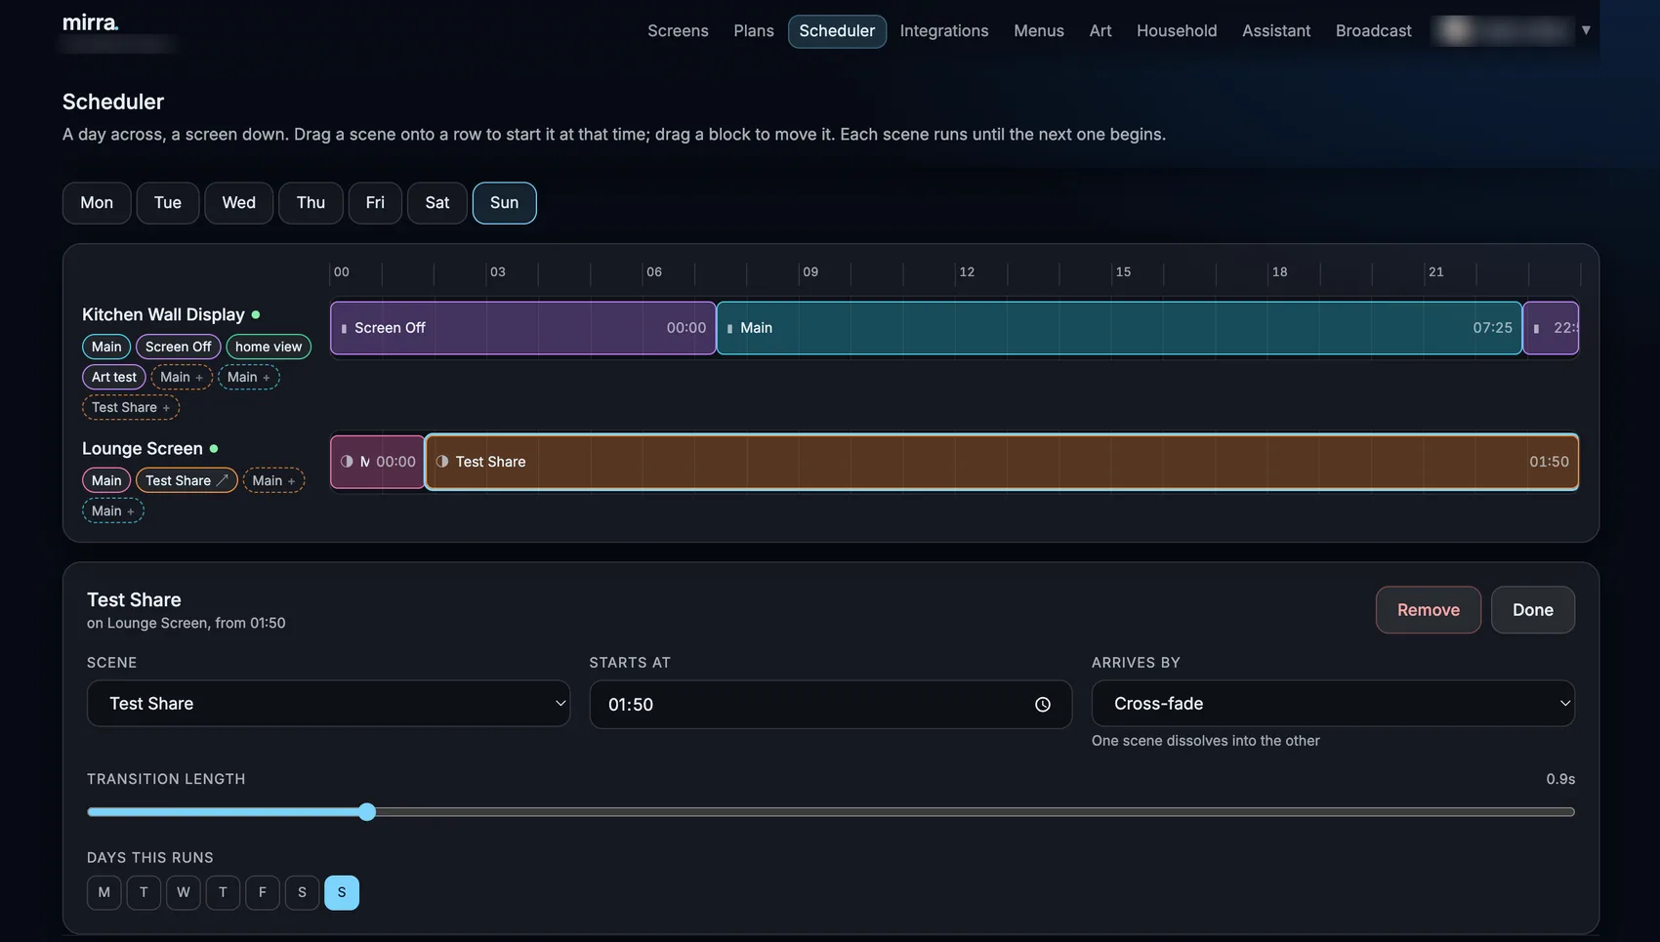Open the Scheduler nav tab

tap(837, 31)
